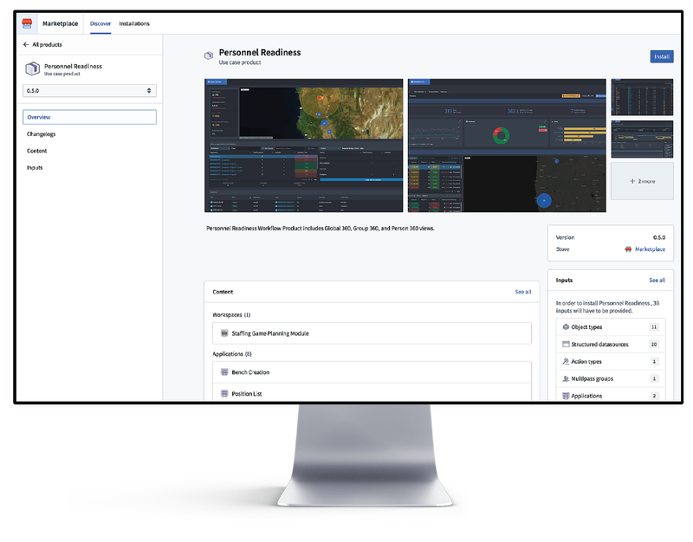This screenshot has width=693, height=542.
Task: Click See all in the Content panel
Action: pyautogui.click(x=522, y=292)
